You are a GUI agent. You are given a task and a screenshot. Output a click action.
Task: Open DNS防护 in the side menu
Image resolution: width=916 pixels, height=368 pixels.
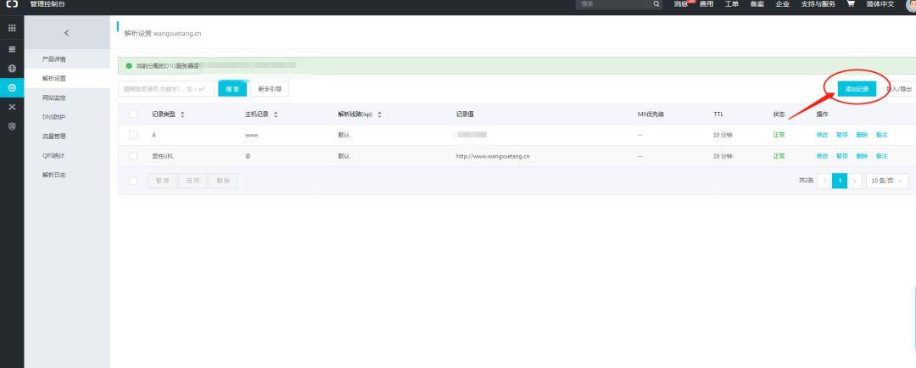click(x=53, y=117)
